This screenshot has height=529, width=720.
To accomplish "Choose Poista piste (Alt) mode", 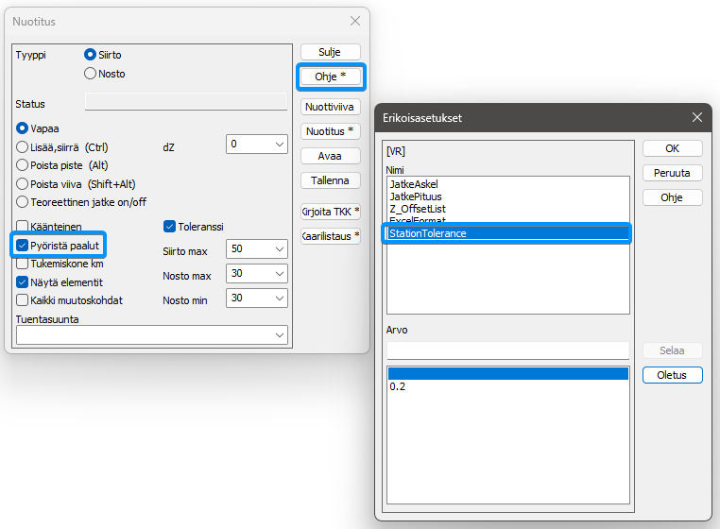I will [x=23, y=165].
